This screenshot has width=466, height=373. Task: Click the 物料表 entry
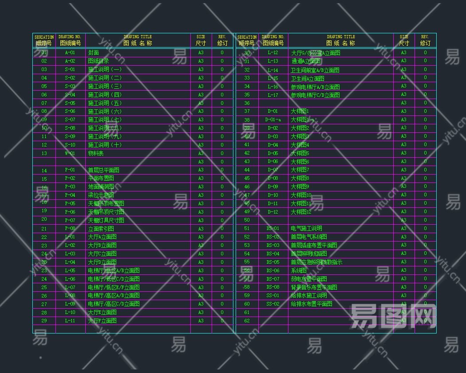tap(96, 154)
